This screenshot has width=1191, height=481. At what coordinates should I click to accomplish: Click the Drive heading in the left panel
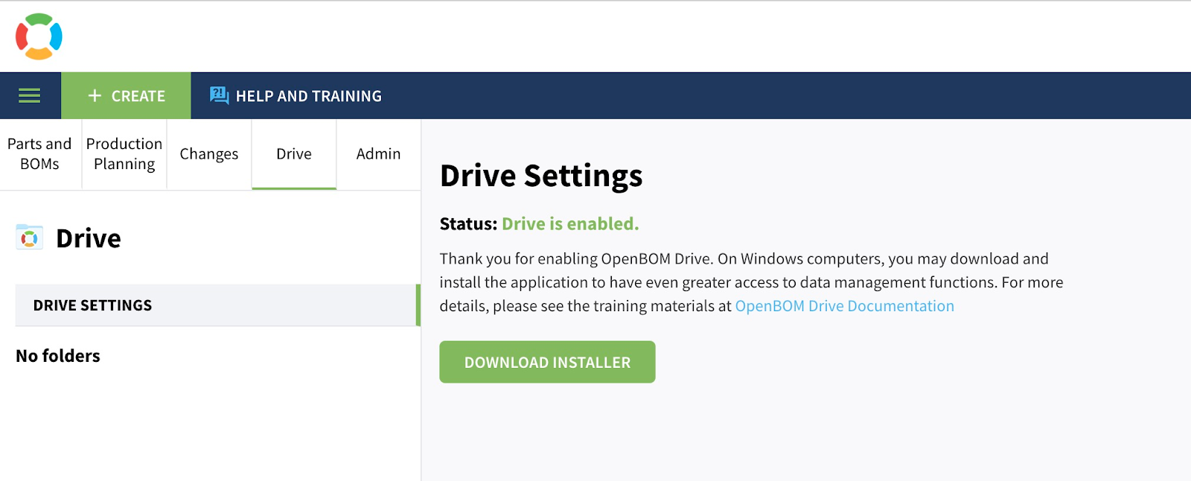(x=89, y=238)
